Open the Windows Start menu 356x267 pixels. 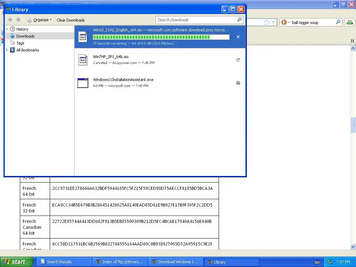(16, 262)
